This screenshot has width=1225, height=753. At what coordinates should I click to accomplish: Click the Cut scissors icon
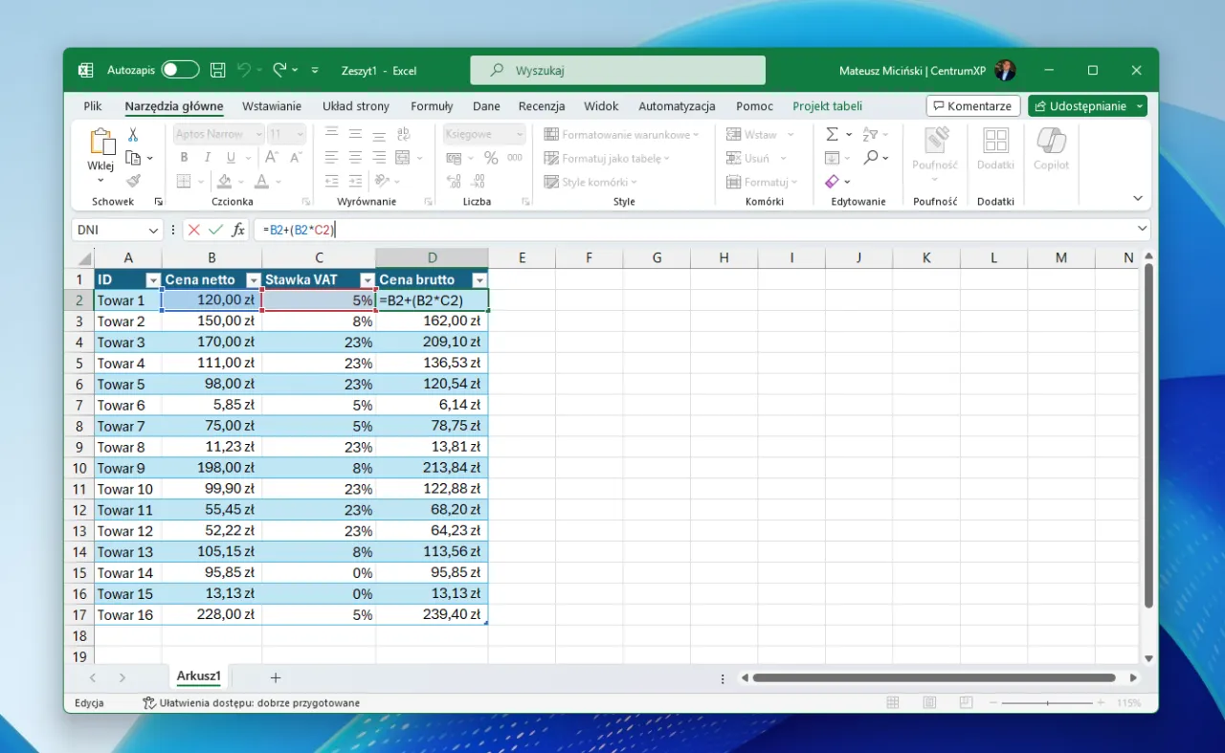[x=133, y=135]
